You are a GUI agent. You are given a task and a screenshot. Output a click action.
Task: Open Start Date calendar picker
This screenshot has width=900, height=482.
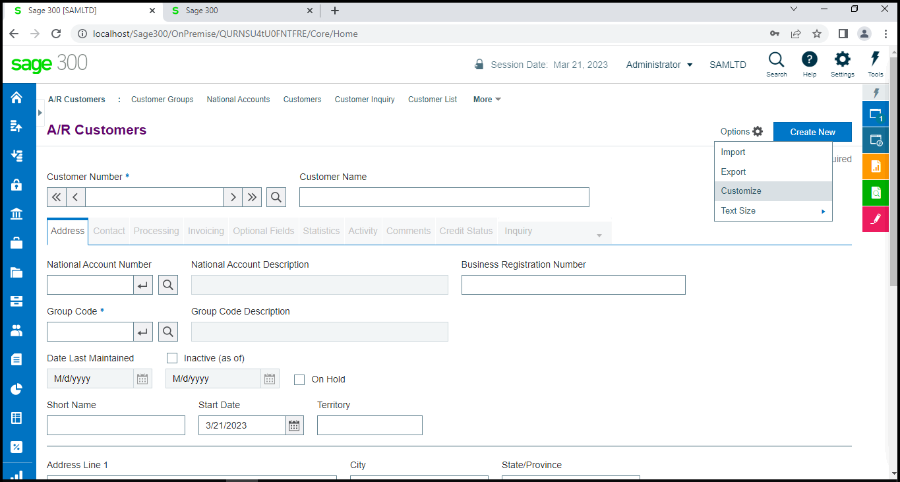[294, 425]
